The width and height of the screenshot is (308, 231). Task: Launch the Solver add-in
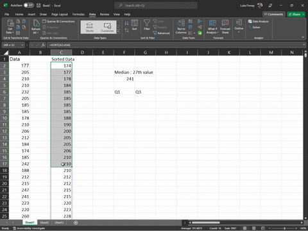(x=254, y=27)
